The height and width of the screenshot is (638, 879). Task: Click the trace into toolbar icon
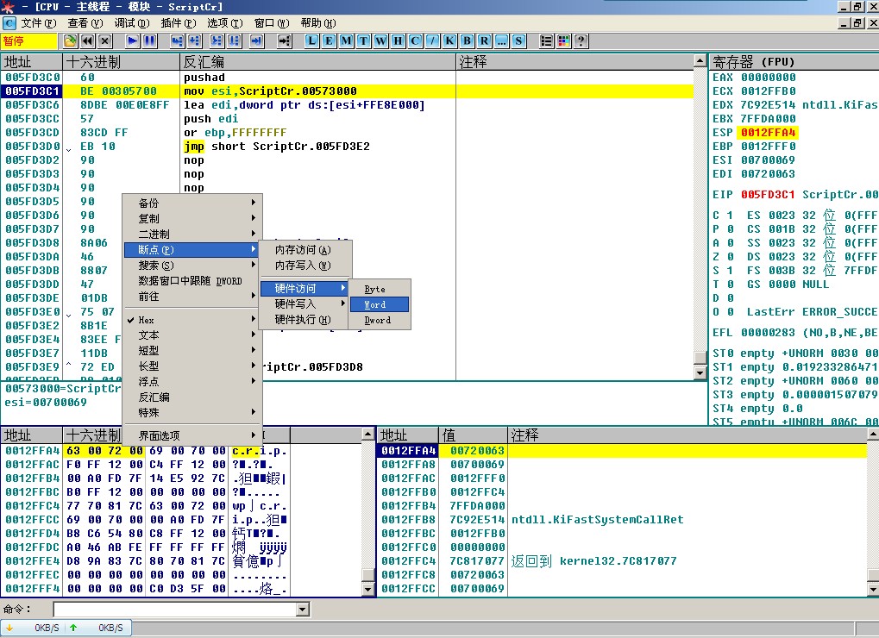coord(217,41)
